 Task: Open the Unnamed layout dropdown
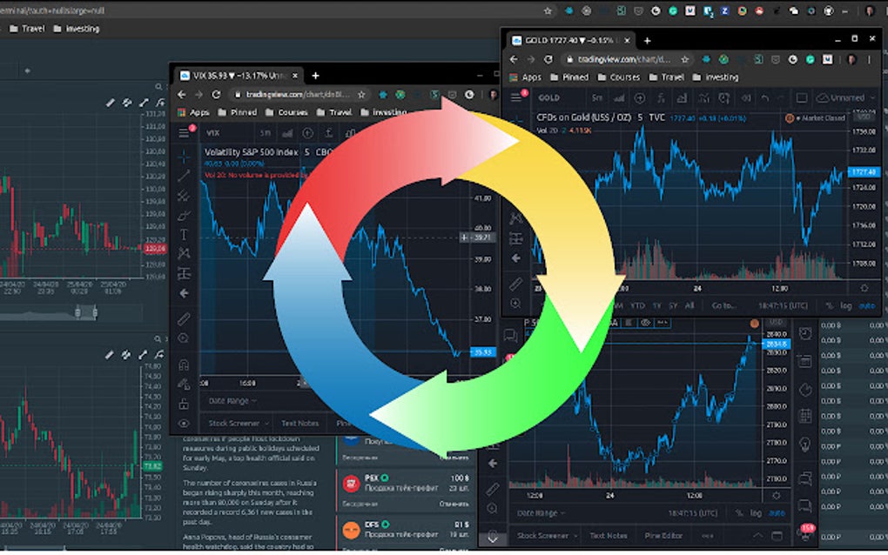tap(841, 97)
